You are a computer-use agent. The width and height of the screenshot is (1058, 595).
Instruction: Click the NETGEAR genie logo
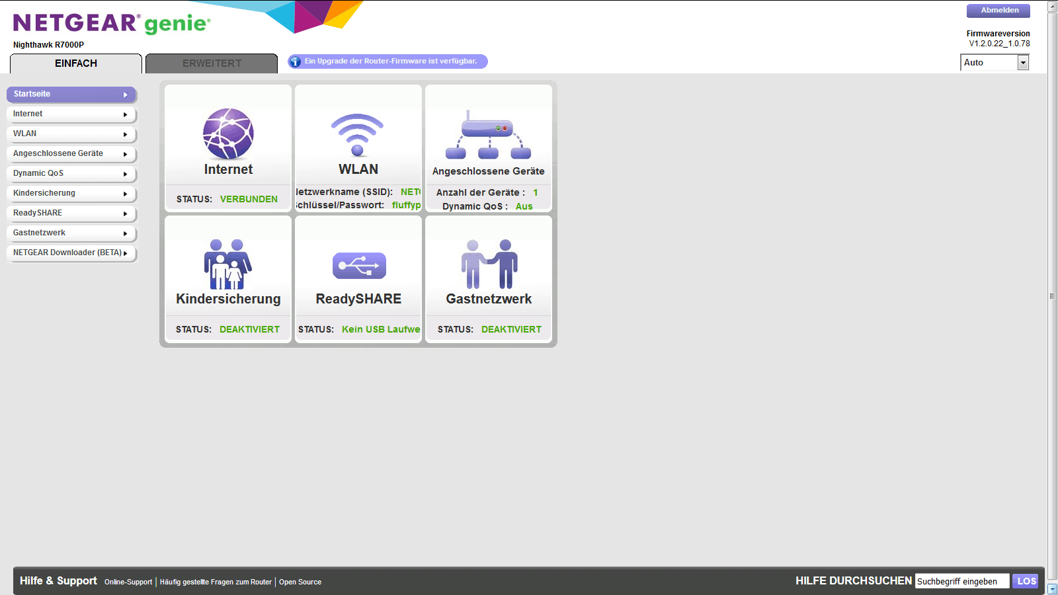[x=112, y=23]
